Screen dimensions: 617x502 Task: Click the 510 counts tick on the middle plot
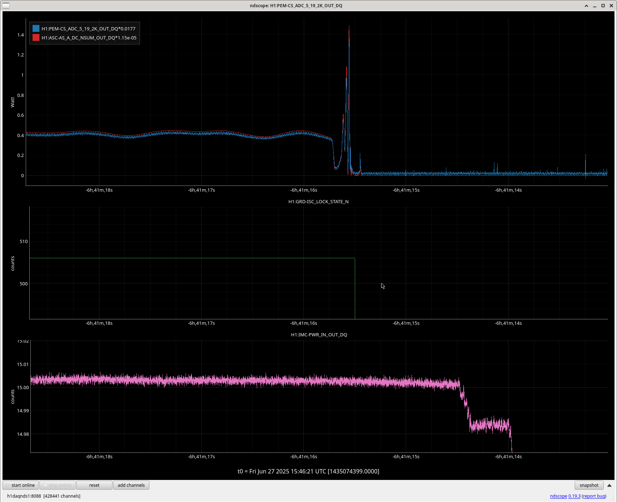tap(24, 241)
